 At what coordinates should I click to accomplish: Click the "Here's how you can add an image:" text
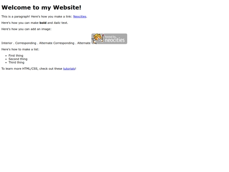(x=26, y=29)
